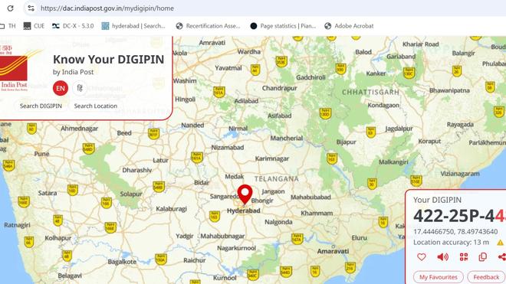Open the hyderabad Search bookmark
The width and height of the screenshot is (506, 284).
coord(133,26)
